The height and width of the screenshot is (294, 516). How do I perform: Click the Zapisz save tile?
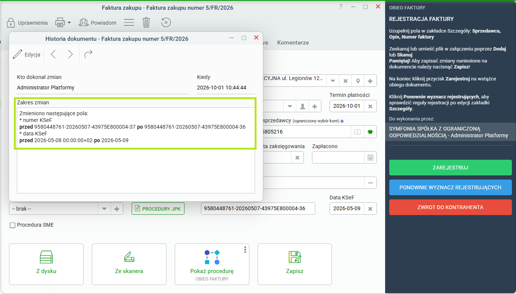click(x=295, y=264)
